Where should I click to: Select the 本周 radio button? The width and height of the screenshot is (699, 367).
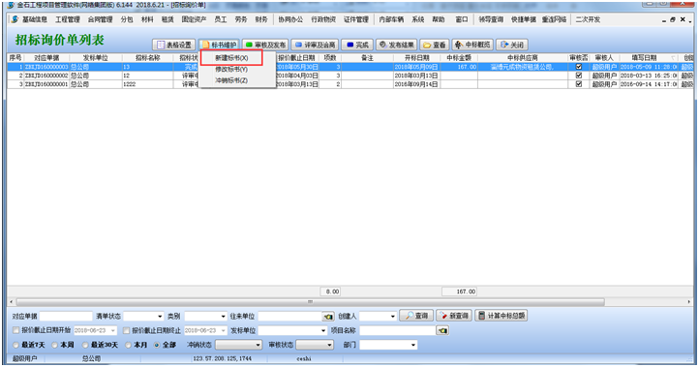click(x=54, y=345)
